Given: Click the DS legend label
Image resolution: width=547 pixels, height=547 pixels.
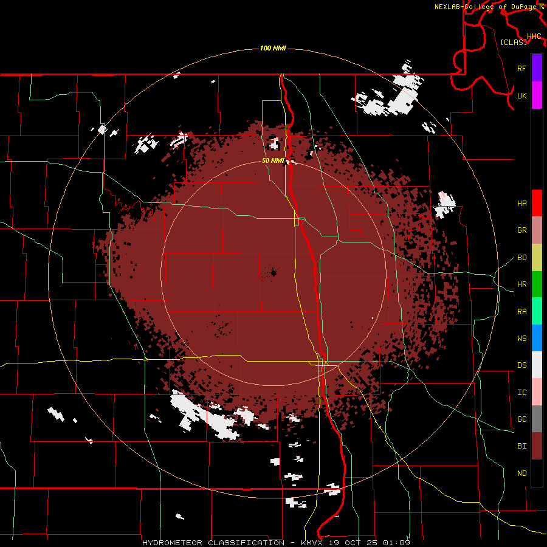Looking at the screenshot, I should point(521,365).
